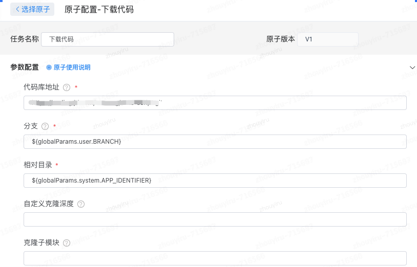Click the 自定义克隆深度 input field

point(215,219)
